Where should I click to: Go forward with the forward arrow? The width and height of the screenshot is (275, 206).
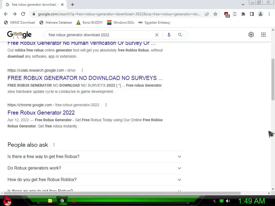(15, 14)
